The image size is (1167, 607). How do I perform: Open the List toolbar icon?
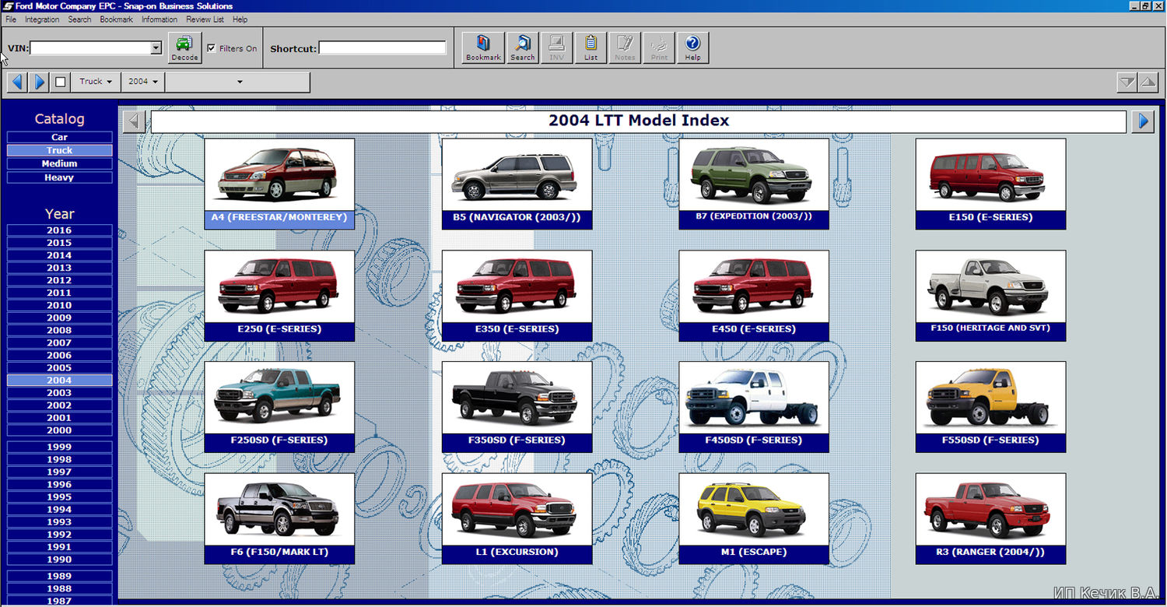point(591,47)
